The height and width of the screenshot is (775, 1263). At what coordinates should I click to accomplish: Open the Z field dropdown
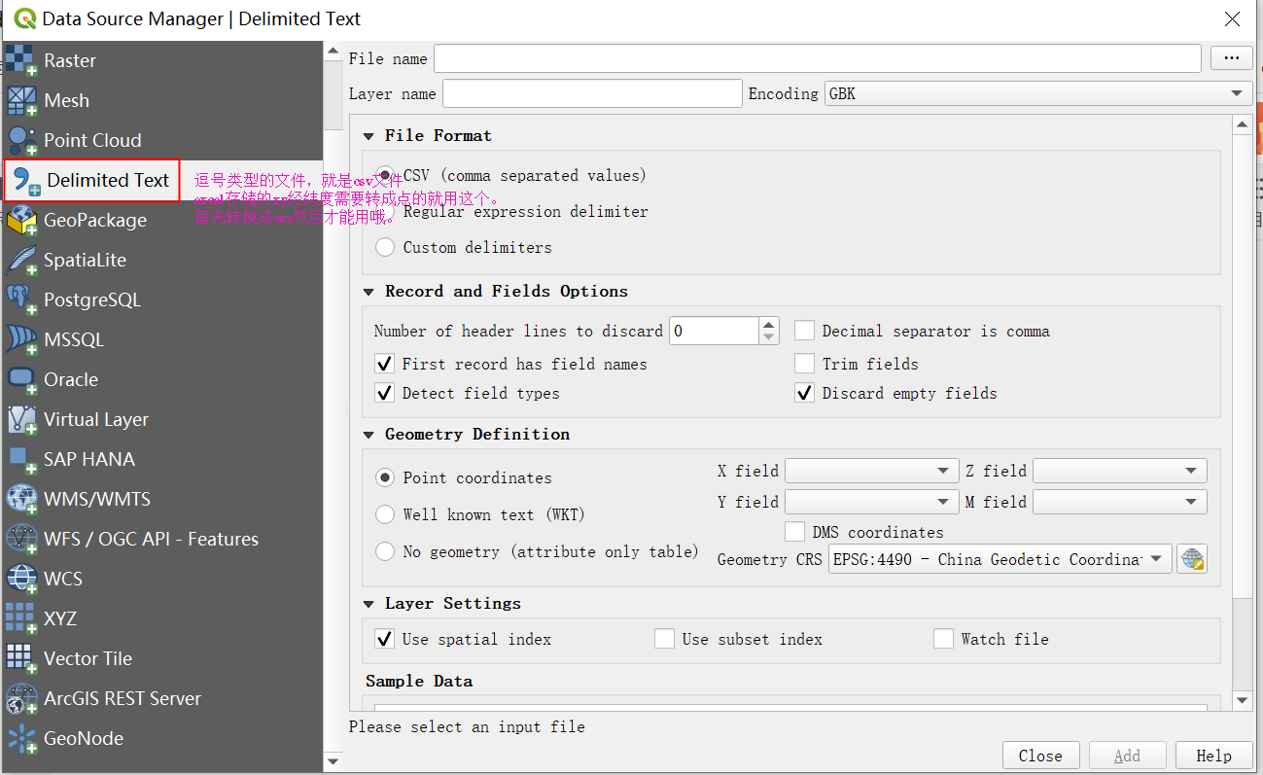click(1120, 471)
